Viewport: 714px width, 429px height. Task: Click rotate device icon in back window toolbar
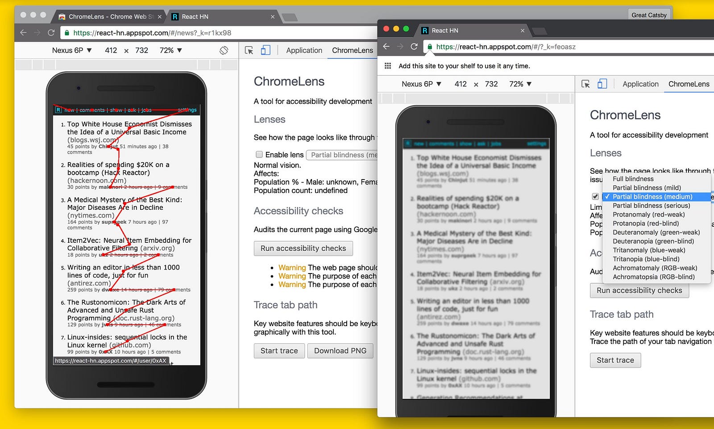click(224, 50)
